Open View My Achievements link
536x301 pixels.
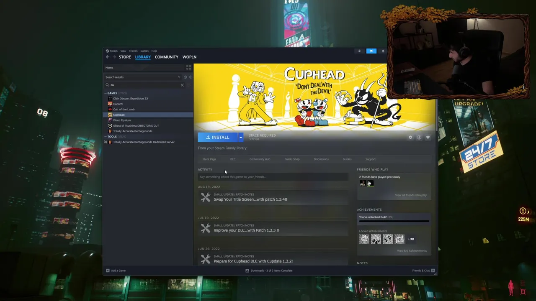[412, 251]
